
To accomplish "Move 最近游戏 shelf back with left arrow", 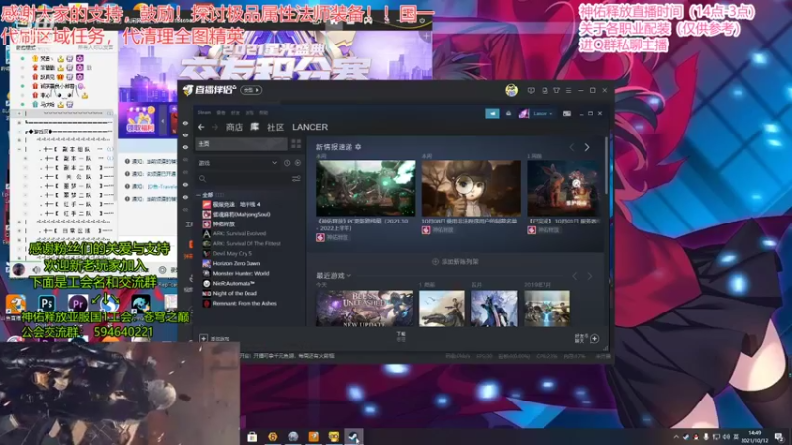I will [x=575, y=276].
